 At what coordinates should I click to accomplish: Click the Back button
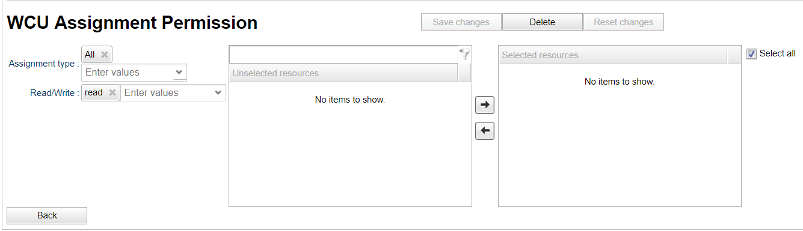pos(47,215)
